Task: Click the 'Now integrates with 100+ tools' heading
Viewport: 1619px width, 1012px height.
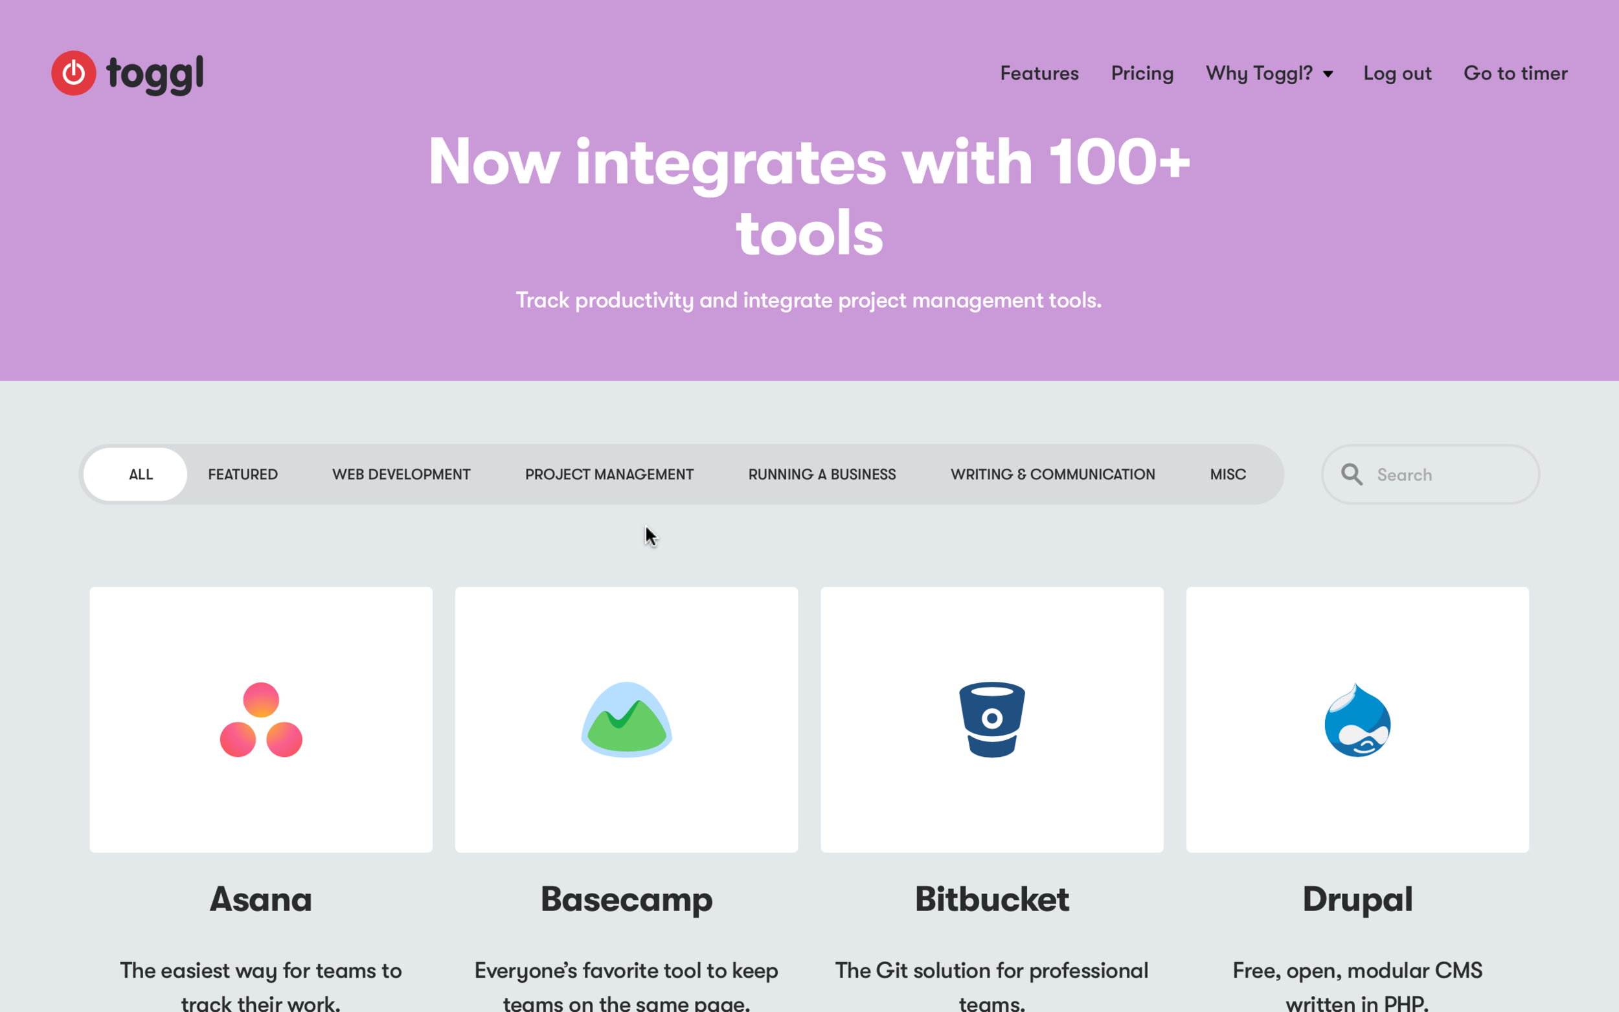Action: [809, 196]
